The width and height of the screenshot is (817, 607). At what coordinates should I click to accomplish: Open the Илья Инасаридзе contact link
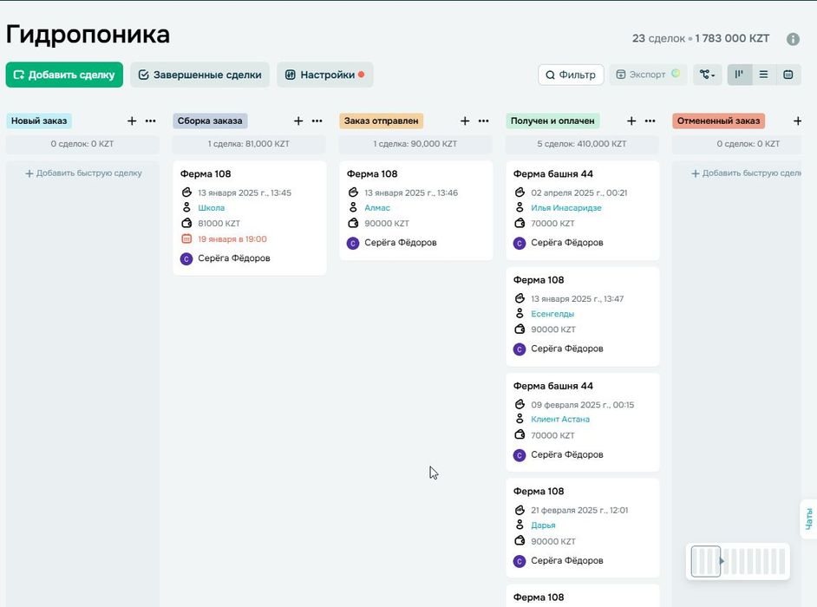(565, 208)
